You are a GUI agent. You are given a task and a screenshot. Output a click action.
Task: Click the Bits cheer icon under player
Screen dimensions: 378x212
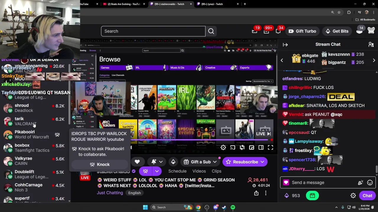tap(173, 162)
